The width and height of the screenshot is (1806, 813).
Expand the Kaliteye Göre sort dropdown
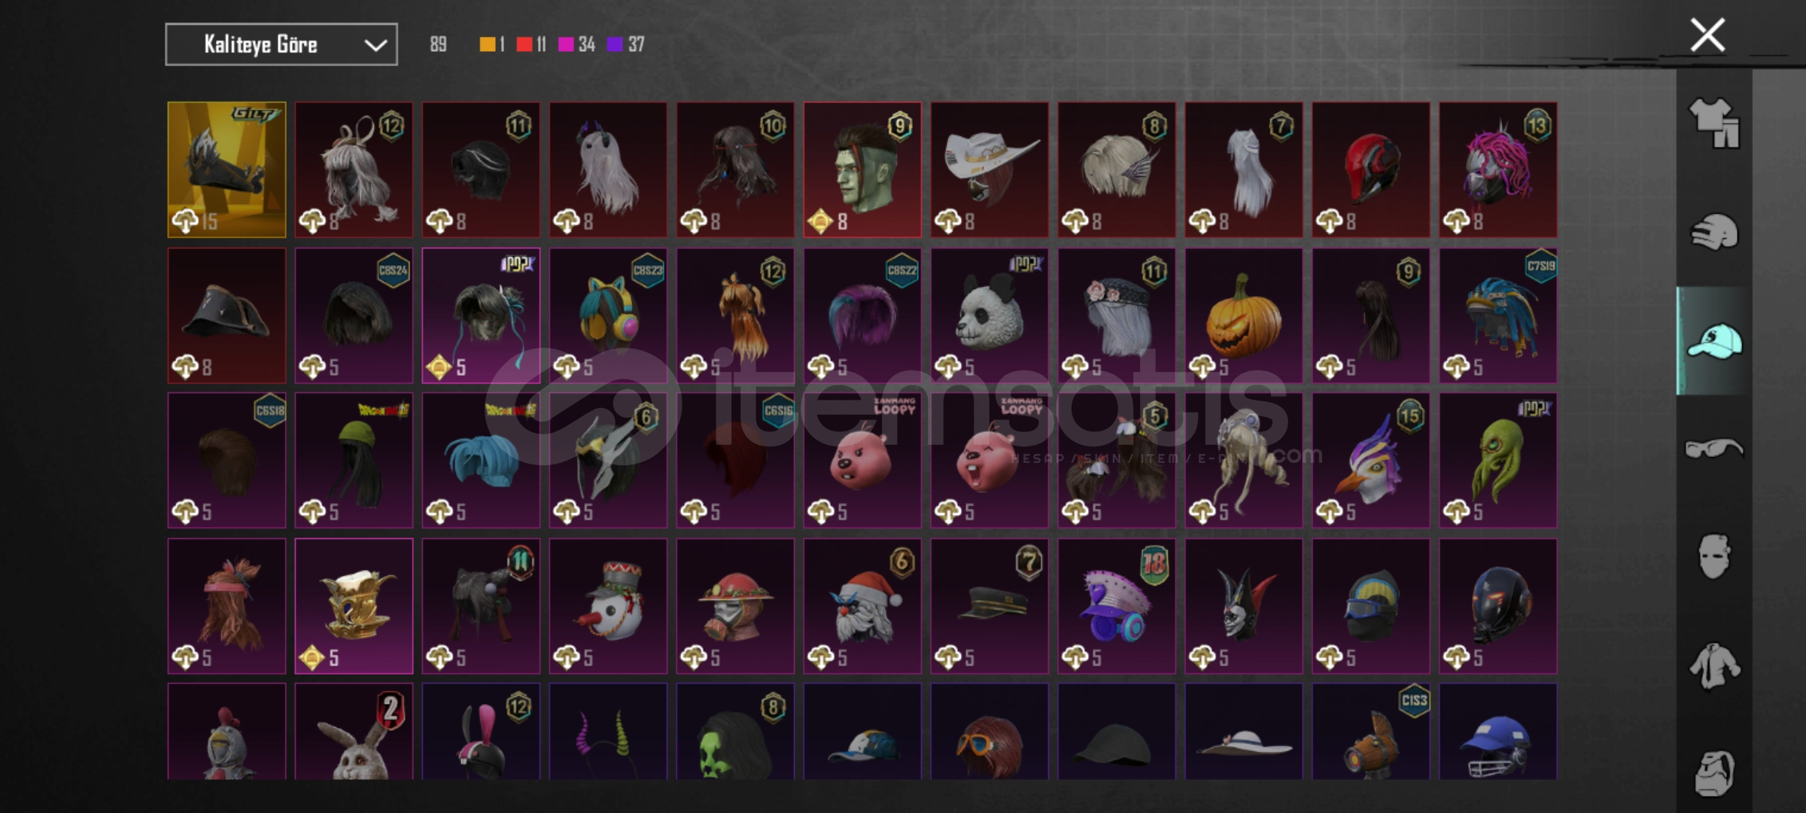281,44
